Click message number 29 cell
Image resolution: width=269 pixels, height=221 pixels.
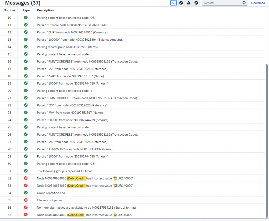click(9, 156)
